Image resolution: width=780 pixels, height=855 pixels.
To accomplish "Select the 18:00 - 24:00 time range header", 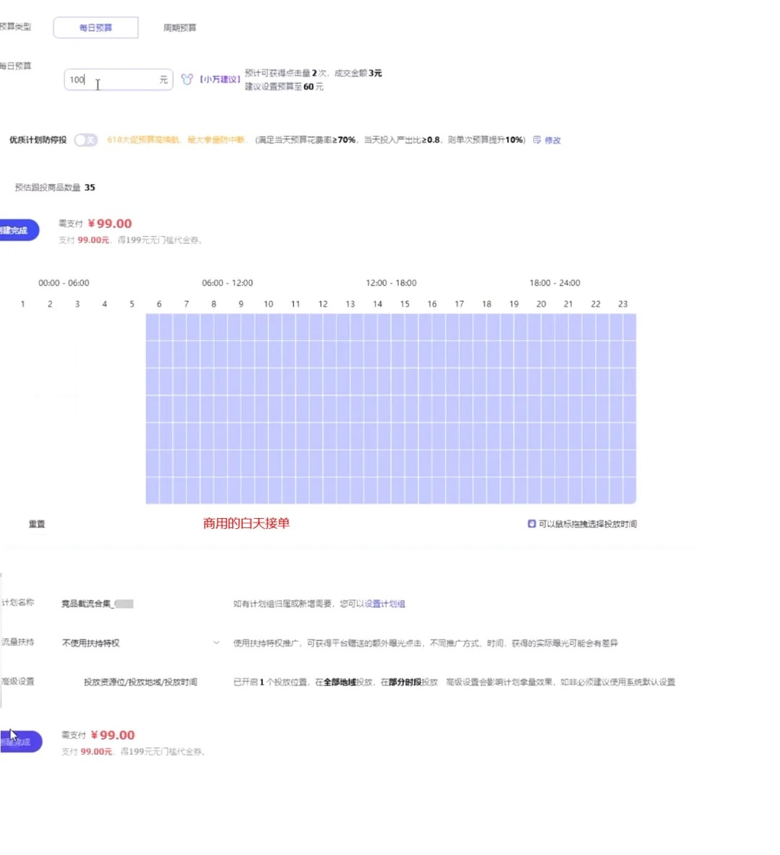I will [555, 283].
